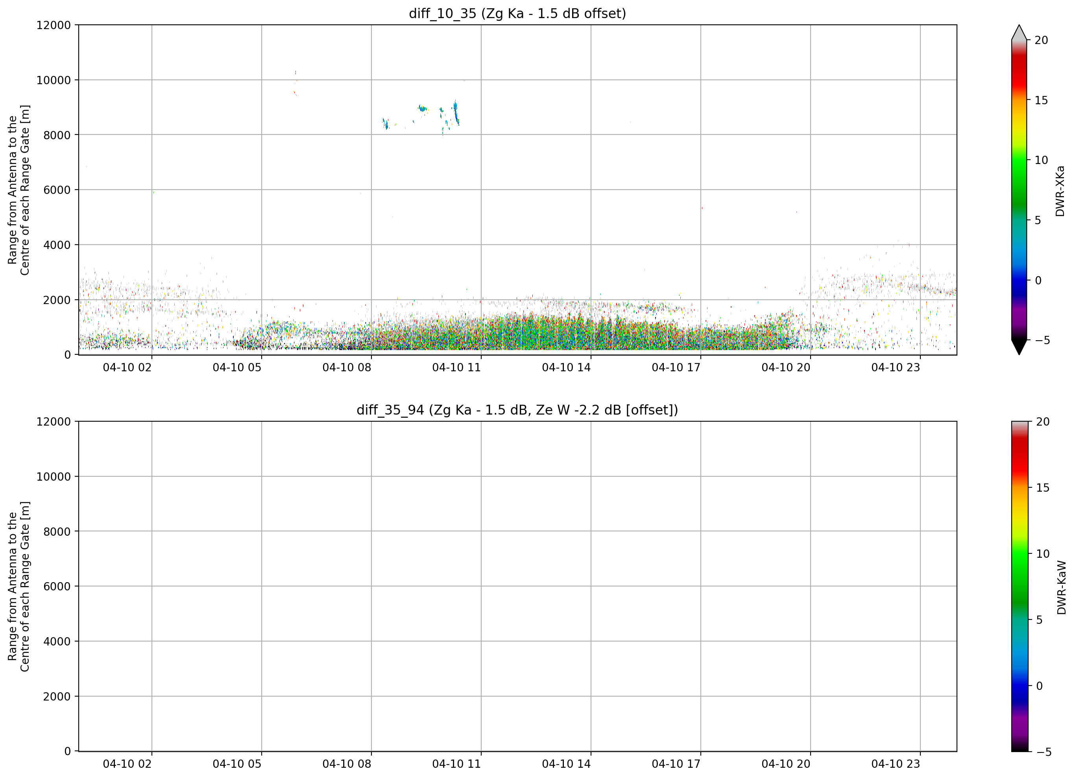
Task: Click the black downward arrow below the DWR-XKa colorbar
Action: point(1019,347)
